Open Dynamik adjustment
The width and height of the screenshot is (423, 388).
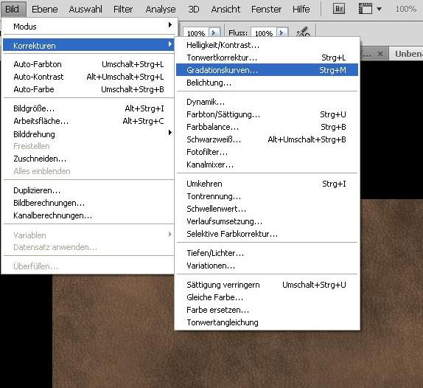point(267,102)
